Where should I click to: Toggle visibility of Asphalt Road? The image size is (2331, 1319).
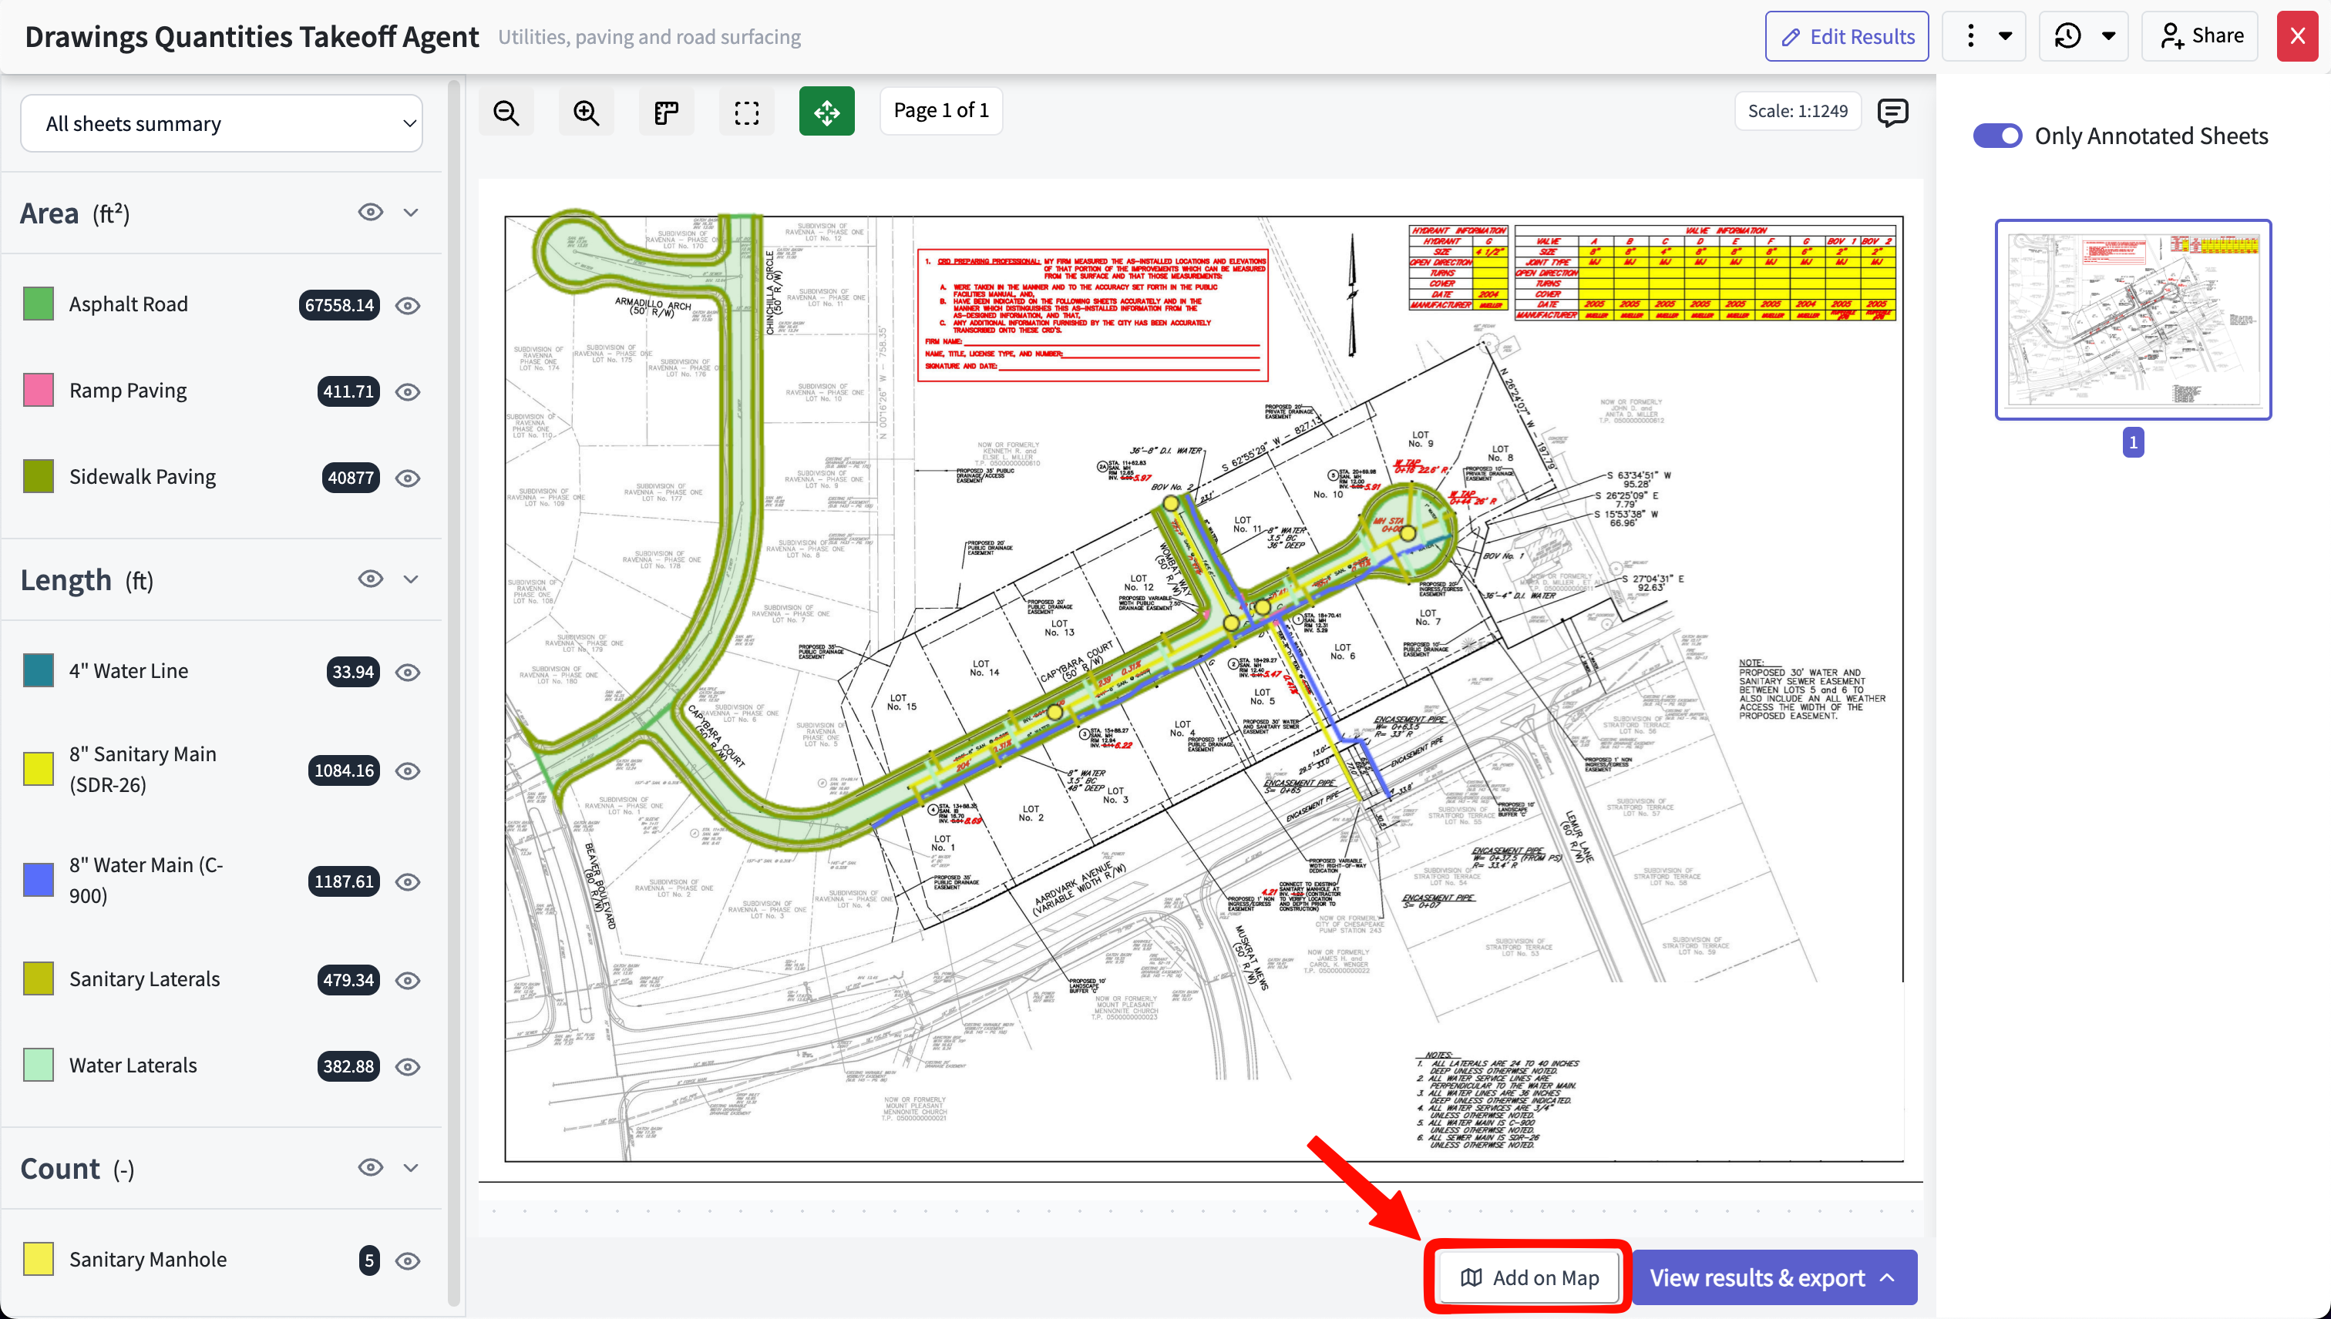pos(408,306)
